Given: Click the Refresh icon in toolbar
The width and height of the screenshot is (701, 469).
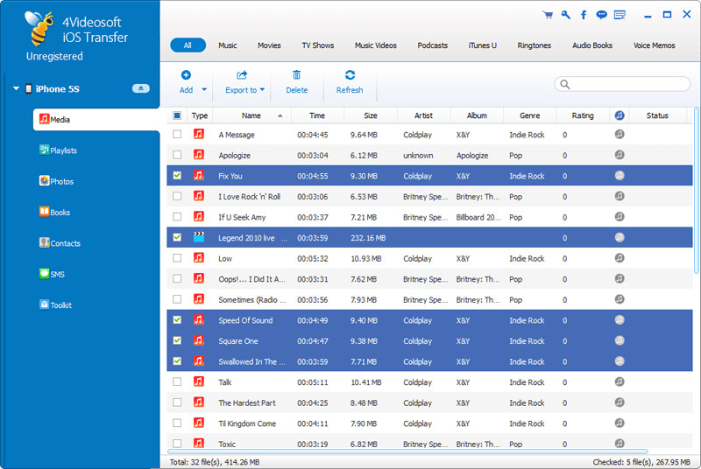Looking at the screenshot, I should pos(350,76).
